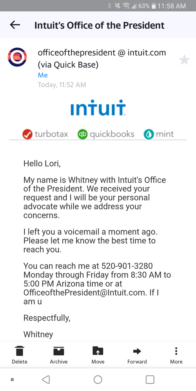Image resolution: width=196 pixels, height=391 pixels.
Task: Tap the Android home circle button
Action: click(x=98, y=380)
